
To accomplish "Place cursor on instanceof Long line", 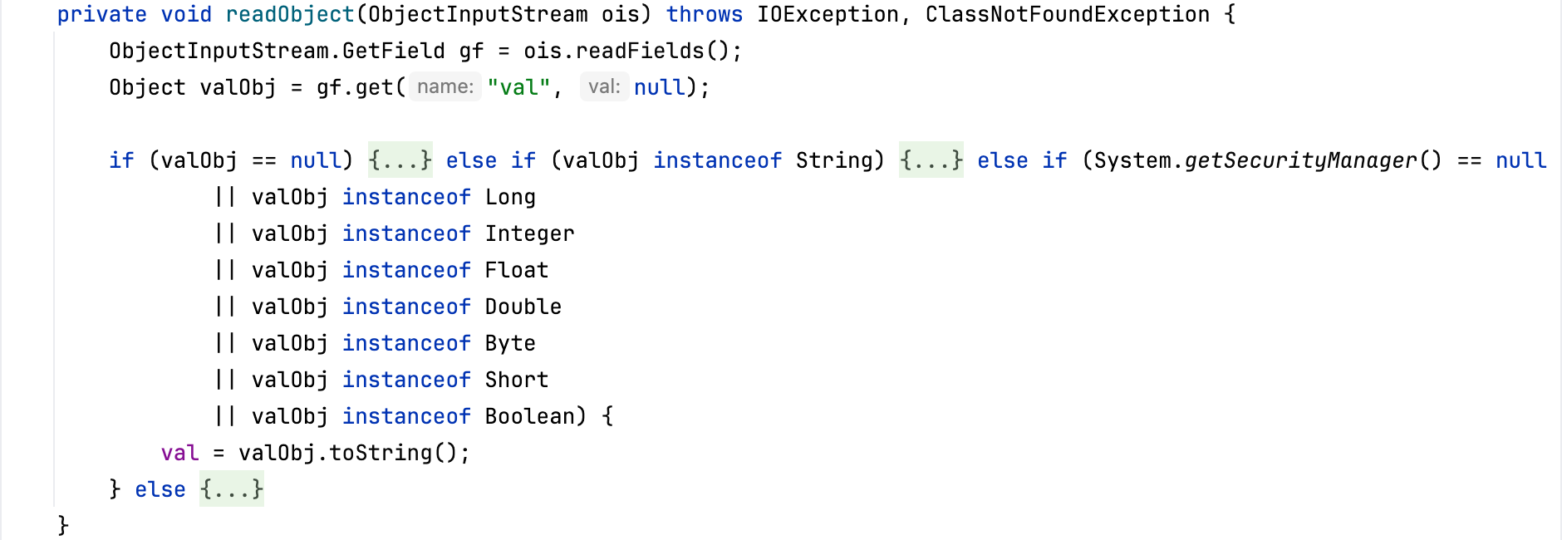I will click(x=376, y=197).
